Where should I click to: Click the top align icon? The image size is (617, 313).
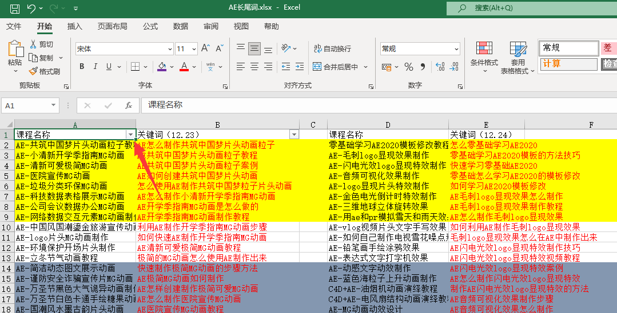(x=241, y=48)
